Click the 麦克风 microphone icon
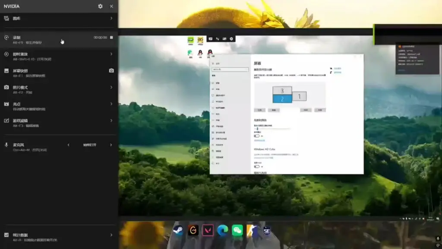 click(x=6, y=145)
